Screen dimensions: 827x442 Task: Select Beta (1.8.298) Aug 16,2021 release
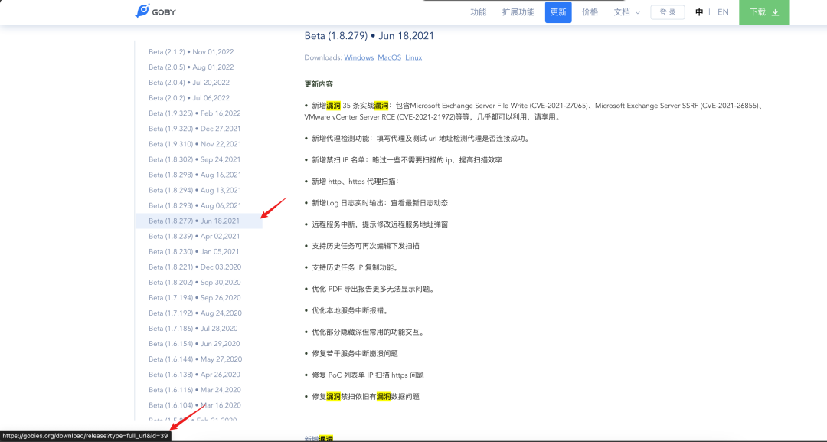[x=194, y=175]
